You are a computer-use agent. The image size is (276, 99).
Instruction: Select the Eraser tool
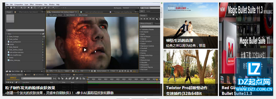coord(45,8)
